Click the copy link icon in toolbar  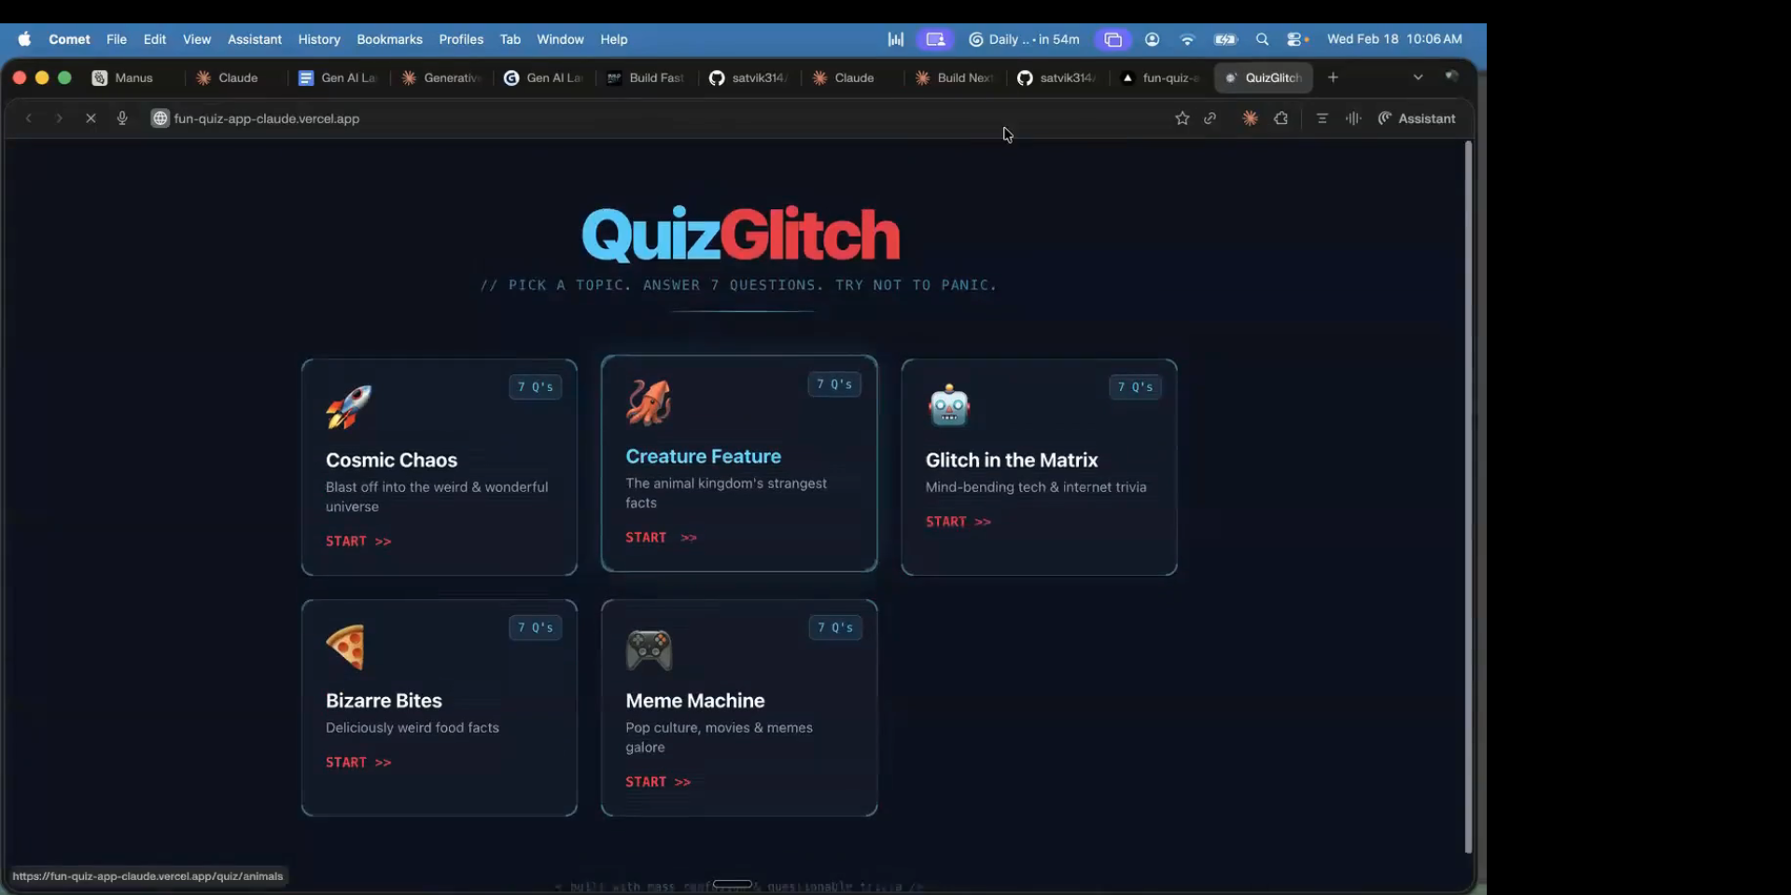click(x=1210, y=119)
